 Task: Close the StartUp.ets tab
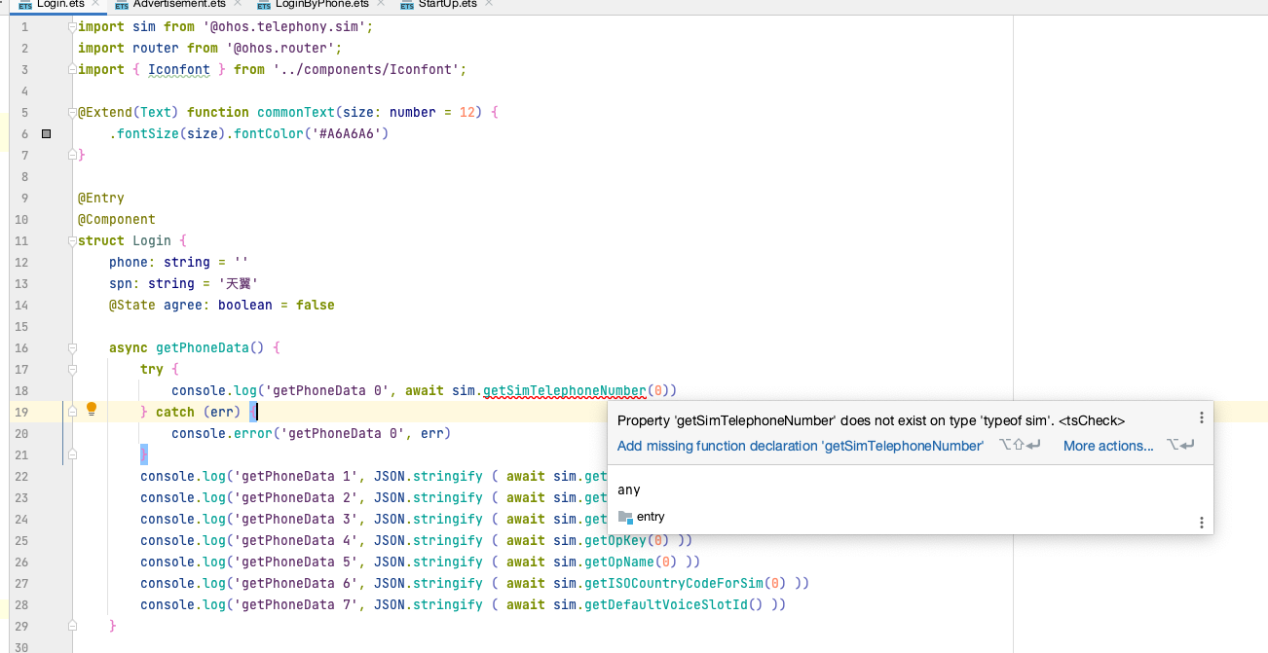coord(488,4)
